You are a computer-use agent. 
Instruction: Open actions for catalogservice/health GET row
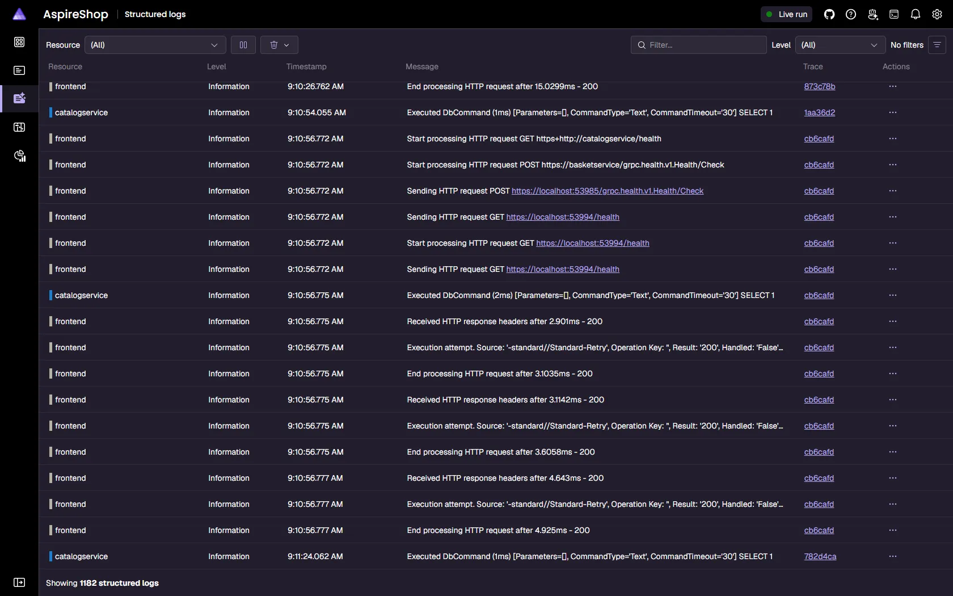click(893, 138)
